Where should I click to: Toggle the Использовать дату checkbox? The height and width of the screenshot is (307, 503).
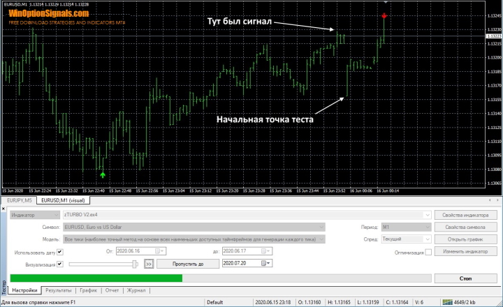pyautogui.click(x=59, y=252)
